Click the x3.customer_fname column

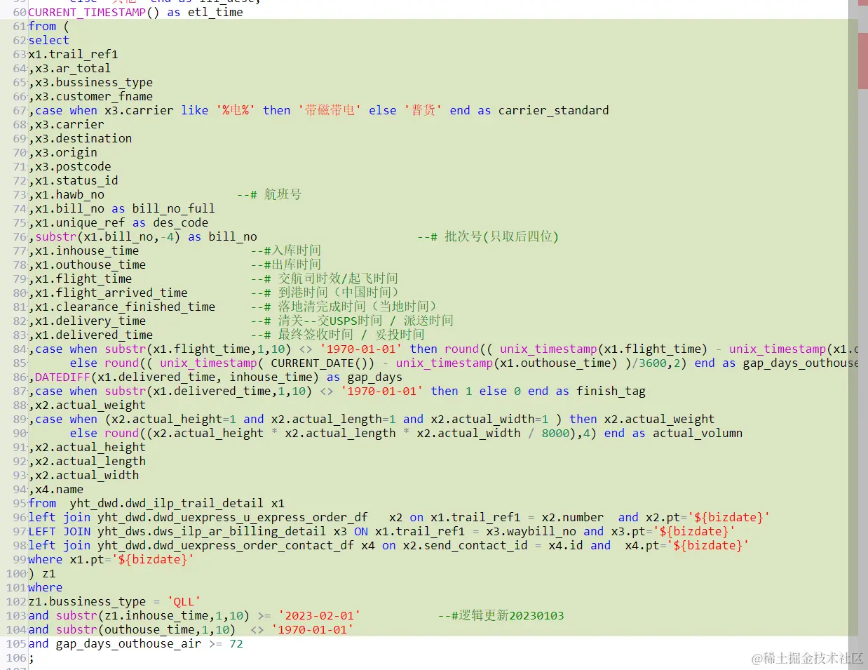pyautogui.click(x=94, y=96)
